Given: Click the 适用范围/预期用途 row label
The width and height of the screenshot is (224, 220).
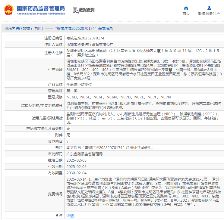Looking at the screenshot, I should 47,118.
